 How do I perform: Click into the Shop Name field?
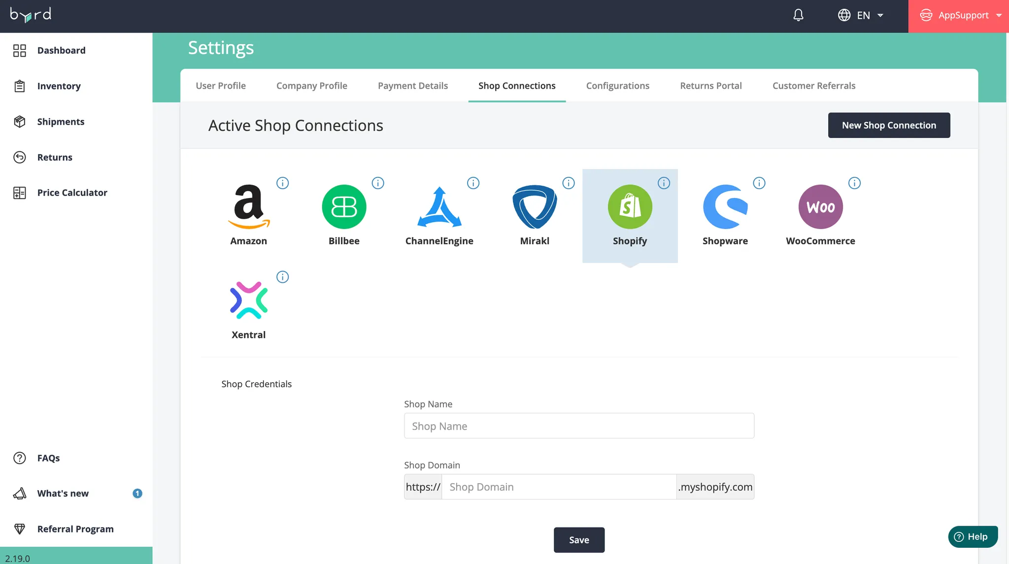pos(579,426)
